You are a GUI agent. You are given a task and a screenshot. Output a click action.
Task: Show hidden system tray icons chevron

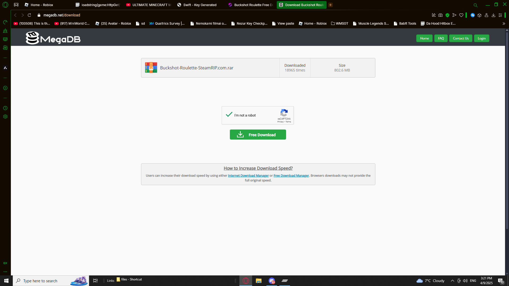[x=453, y=281]
